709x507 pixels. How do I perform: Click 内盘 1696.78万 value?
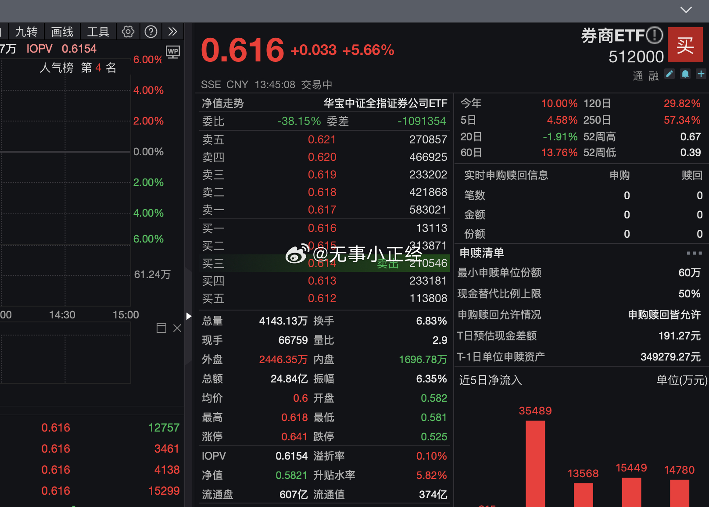(x=423, y=360)
